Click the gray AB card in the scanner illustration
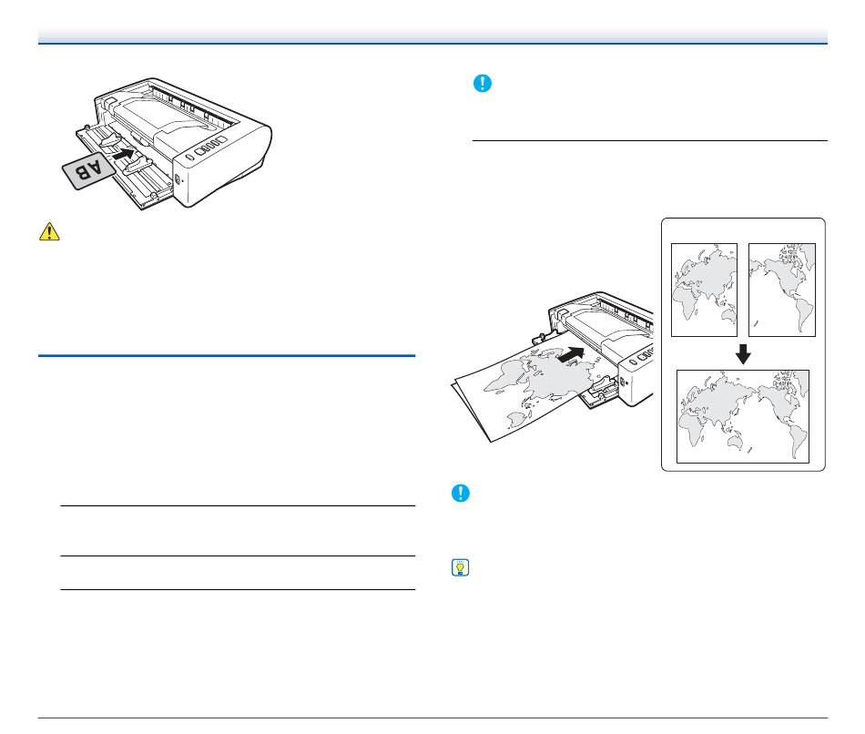The image size is (865, 734). [x=88, y=170]
